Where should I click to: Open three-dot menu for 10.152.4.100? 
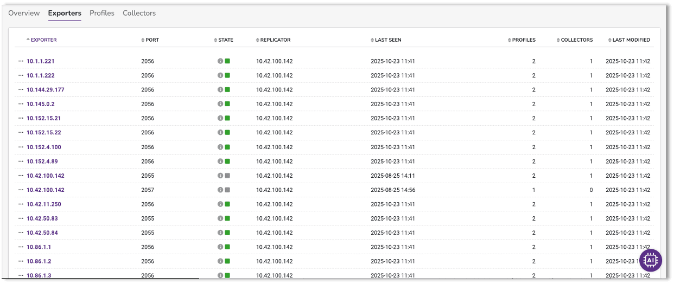tap(21, 147)
